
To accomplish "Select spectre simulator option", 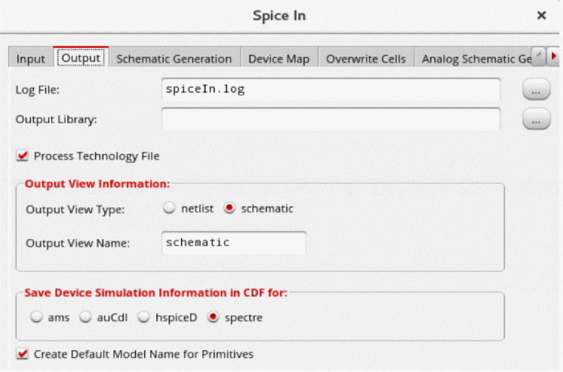I will (213, 318).
